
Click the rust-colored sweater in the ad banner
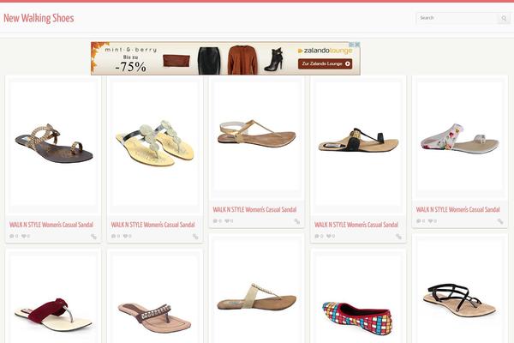point(243,60)
